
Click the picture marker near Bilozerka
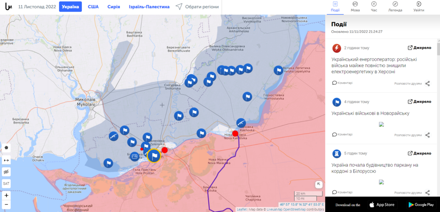tap(135, 157)
